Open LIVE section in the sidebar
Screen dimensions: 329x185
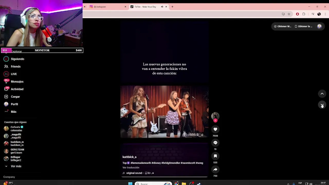point(14,74)
